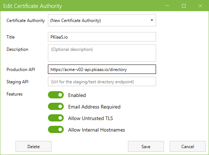
Task: Click the Title field containing PKIaaS.io
Action: [x=102, y=37]
